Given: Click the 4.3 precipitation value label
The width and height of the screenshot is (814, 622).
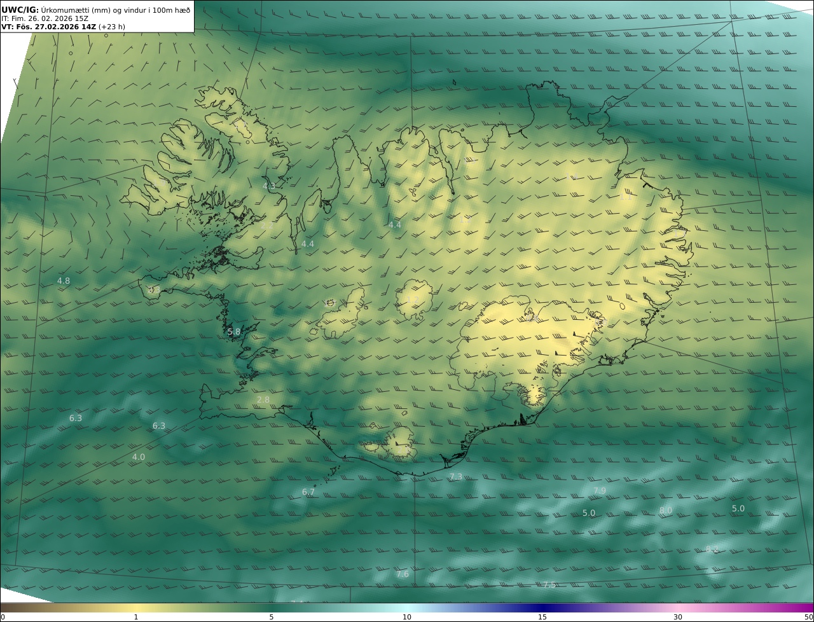Looking at the screenshot, I should [x=269, y=186].
